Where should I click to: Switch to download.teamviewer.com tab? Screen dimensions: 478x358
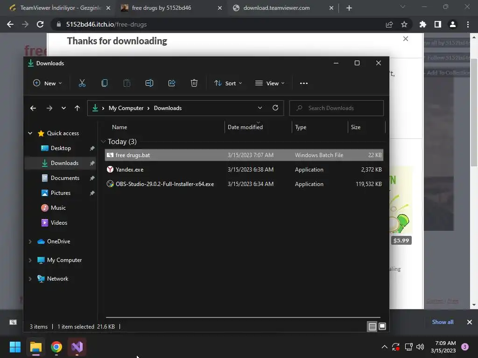[276, 8]
